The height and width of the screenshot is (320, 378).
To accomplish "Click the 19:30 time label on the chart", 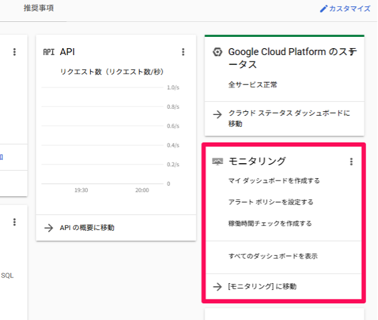I will coord(81,190).
